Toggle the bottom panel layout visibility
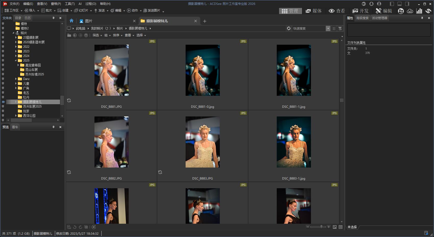The width and height of the screenshot is (434, 237). point(400,4)
